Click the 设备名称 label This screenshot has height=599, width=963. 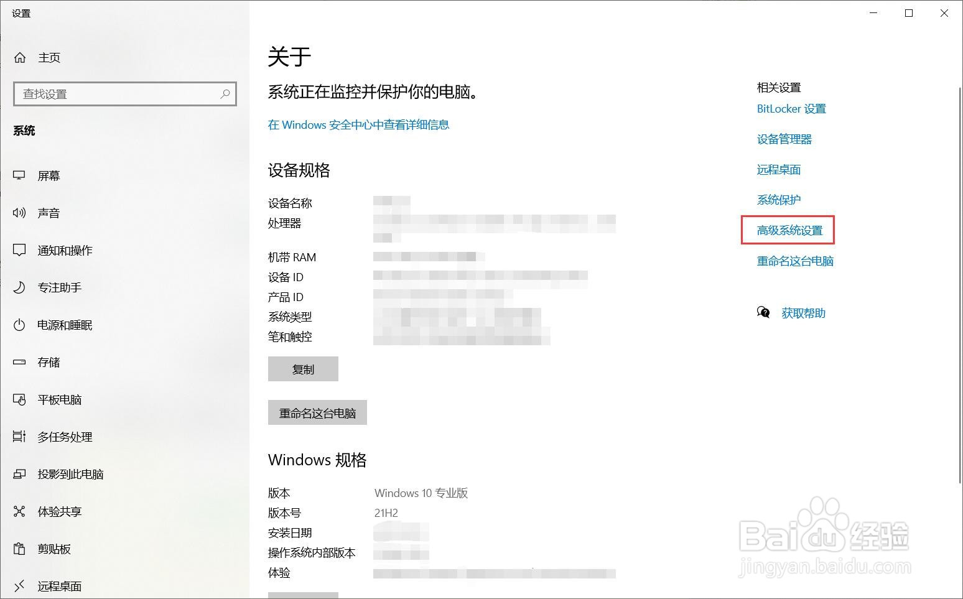pyautogui.click(x=290, y=203)
